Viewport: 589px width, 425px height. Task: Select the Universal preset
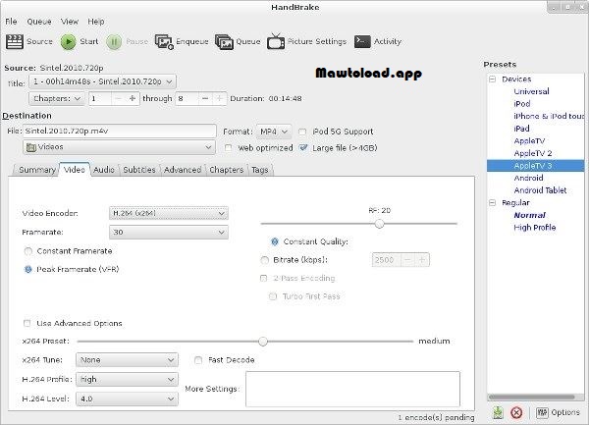pos(531,91)
